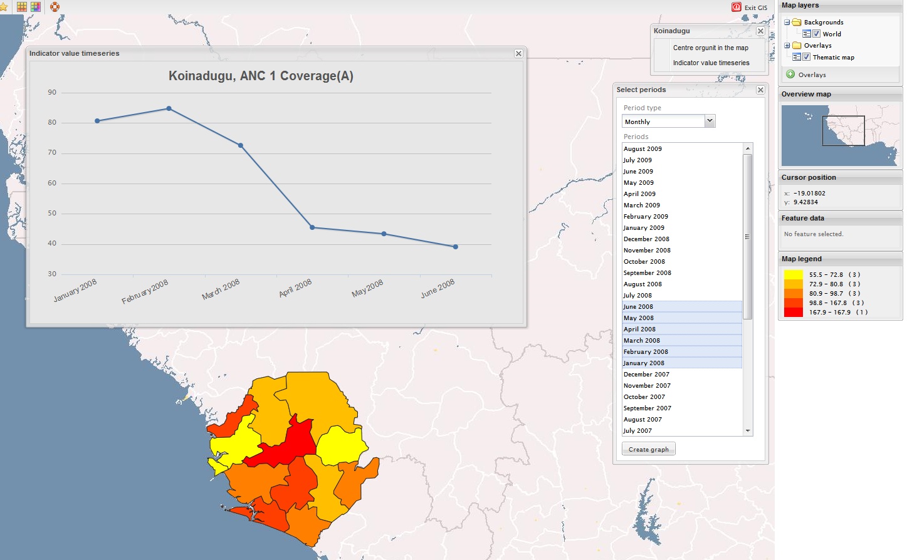Select Centre orgunit in the map
This screenshot has width=907, height=560.
pos(710,48)
